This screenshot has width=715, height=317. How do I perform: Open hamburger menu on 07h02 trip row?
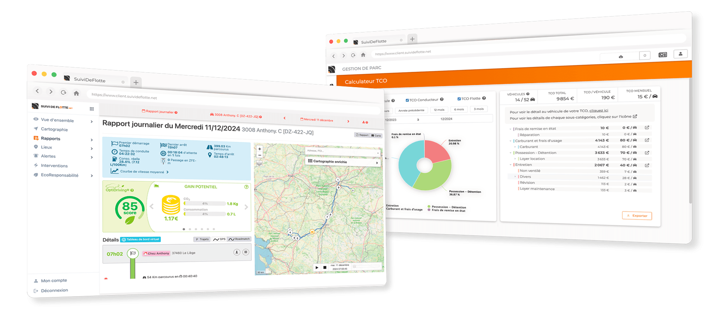[246, 252]
